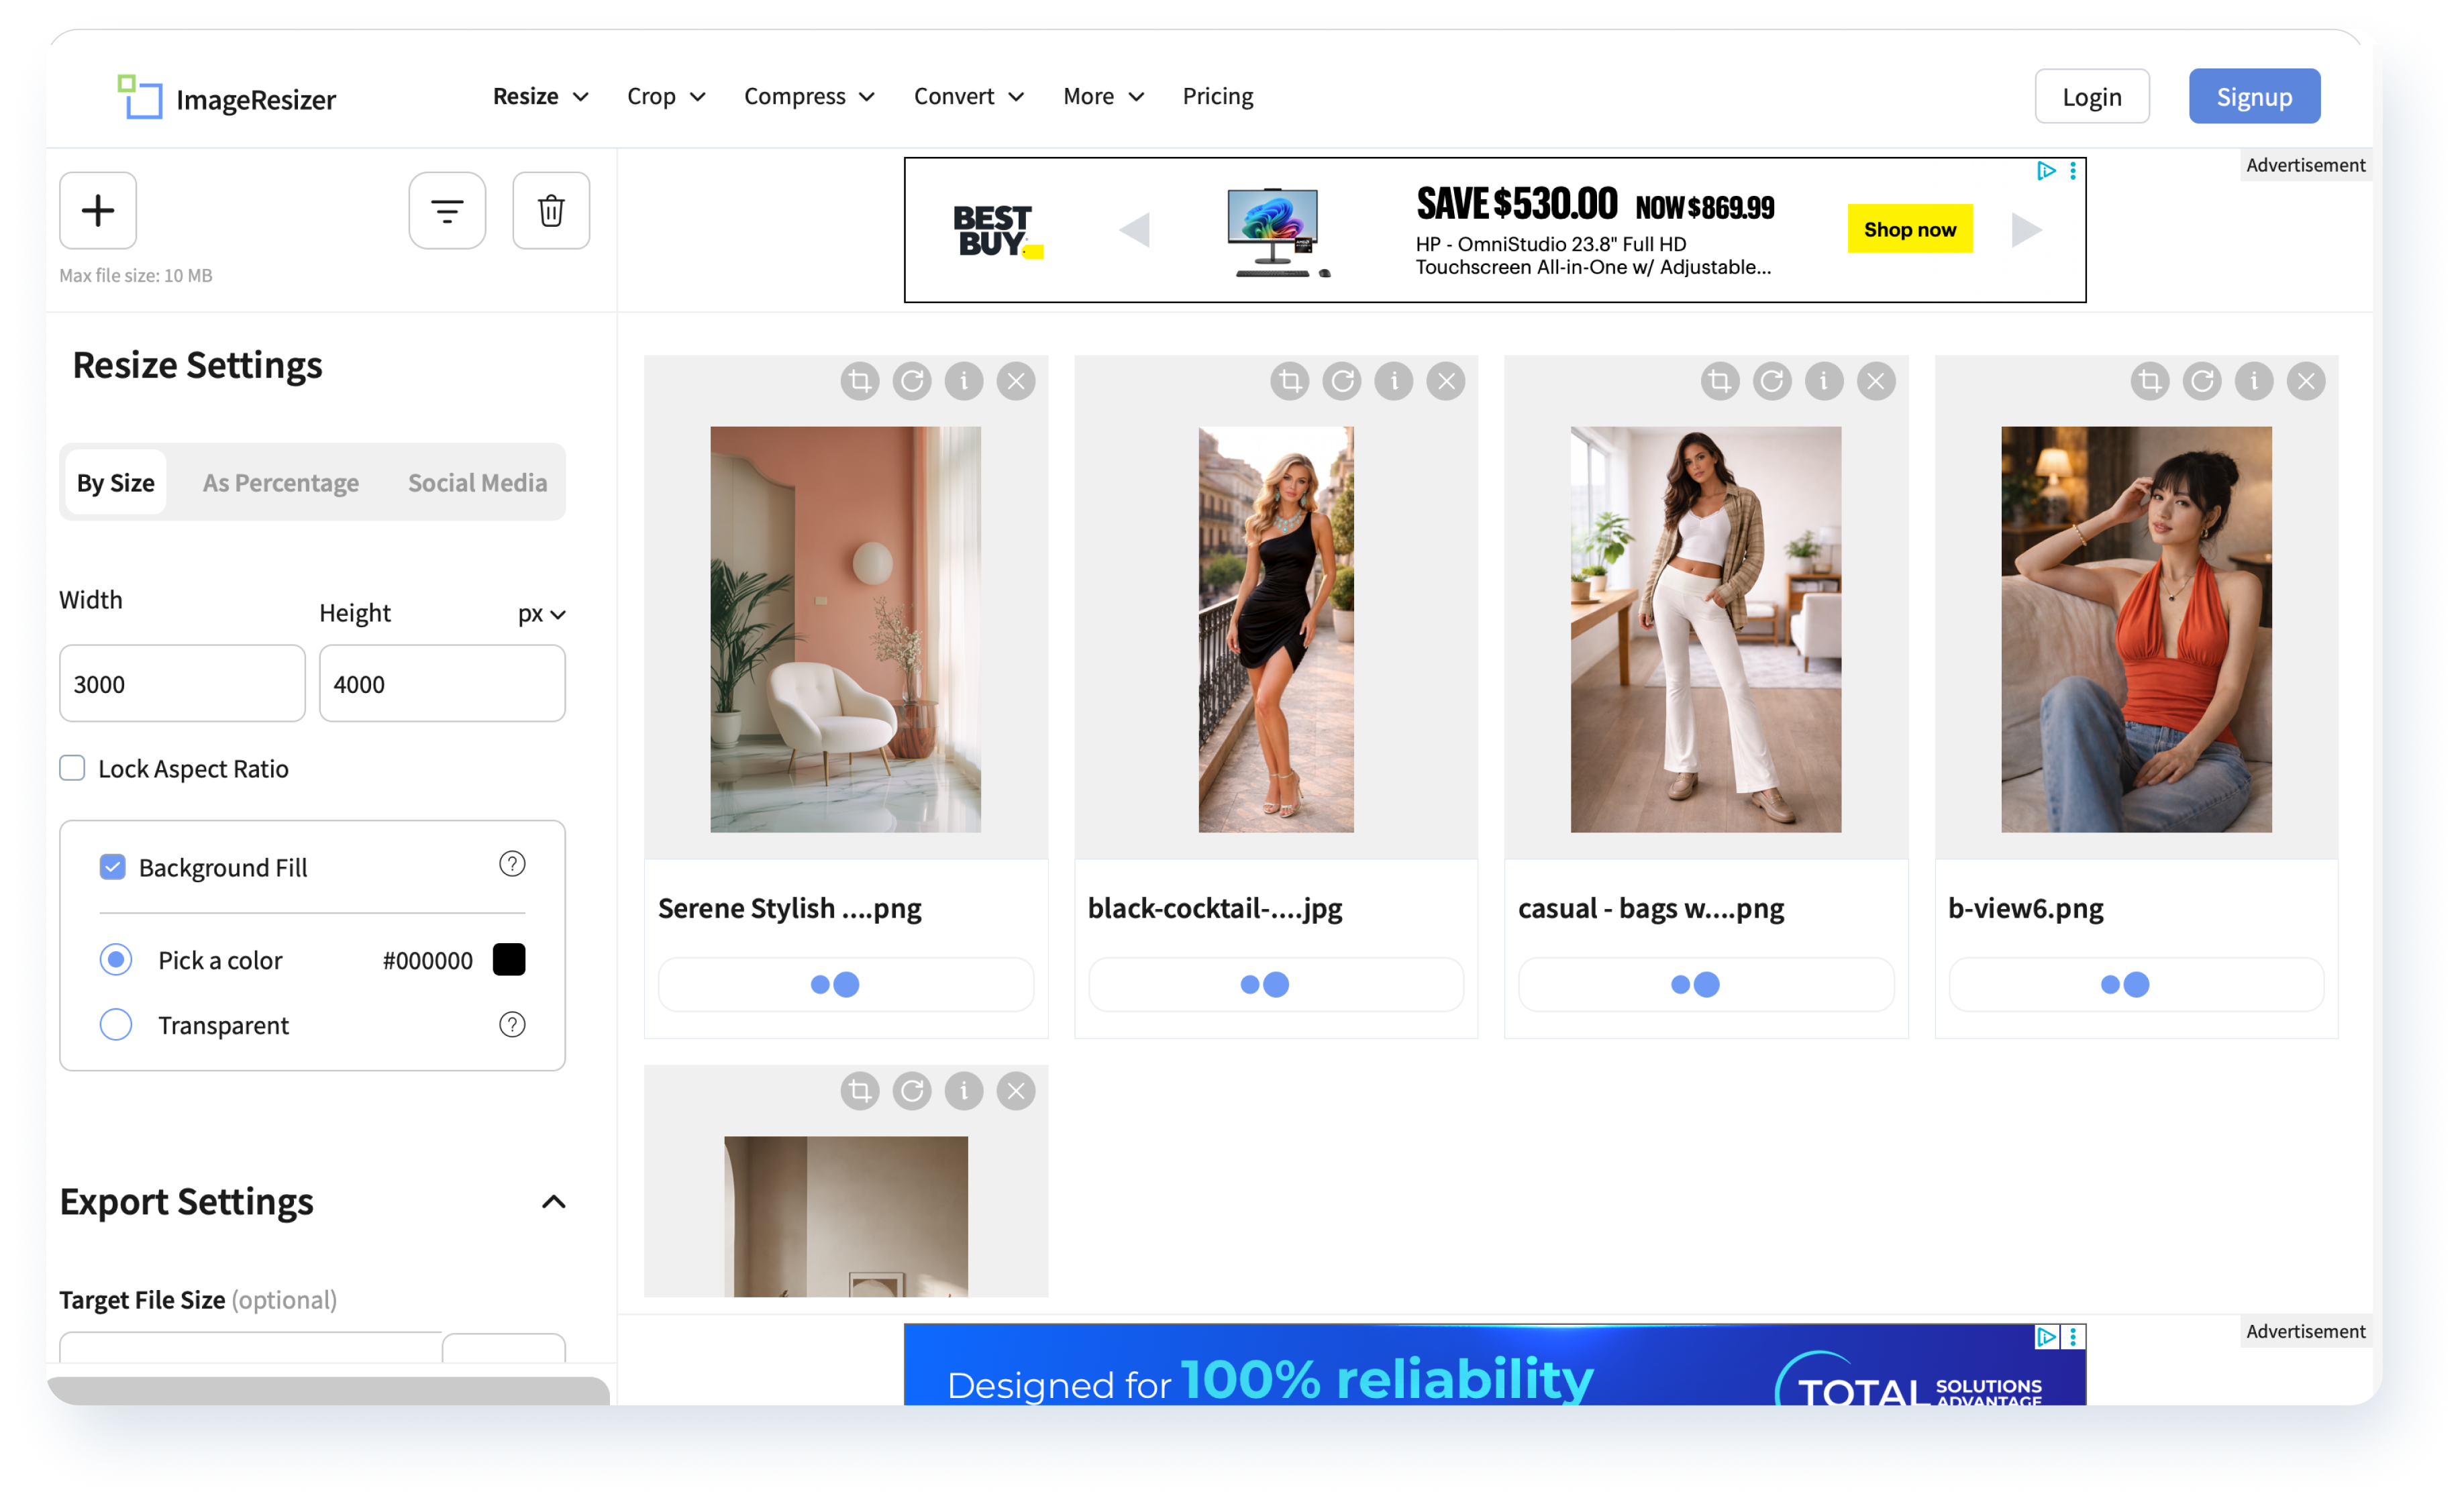Screen dimensions: 2464x1504
Task: Click the casual - bags w....png filename
Action: (x=1651, y=908)
